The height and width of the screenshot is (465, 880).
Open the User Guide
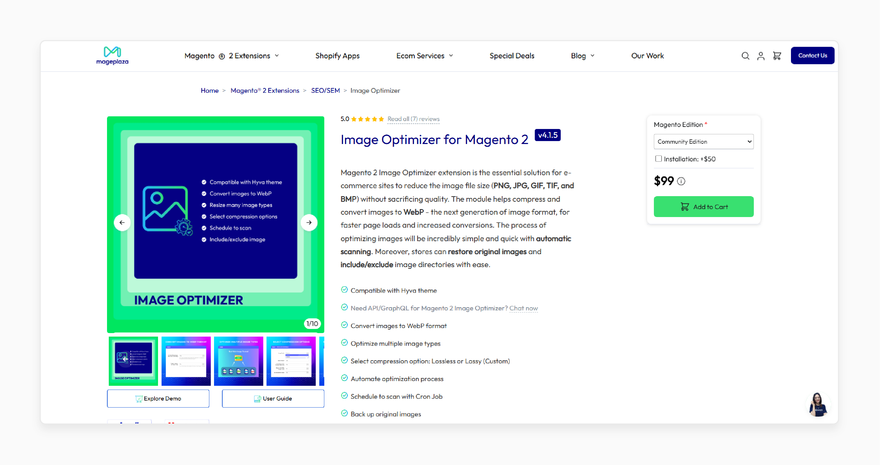point(273,398)
